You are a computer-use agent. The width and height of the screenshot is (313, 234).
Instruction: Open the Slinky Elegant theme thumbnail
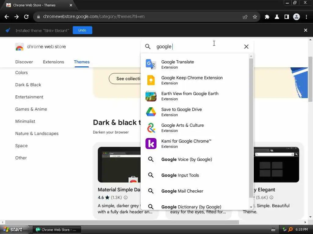click(276, 165)
